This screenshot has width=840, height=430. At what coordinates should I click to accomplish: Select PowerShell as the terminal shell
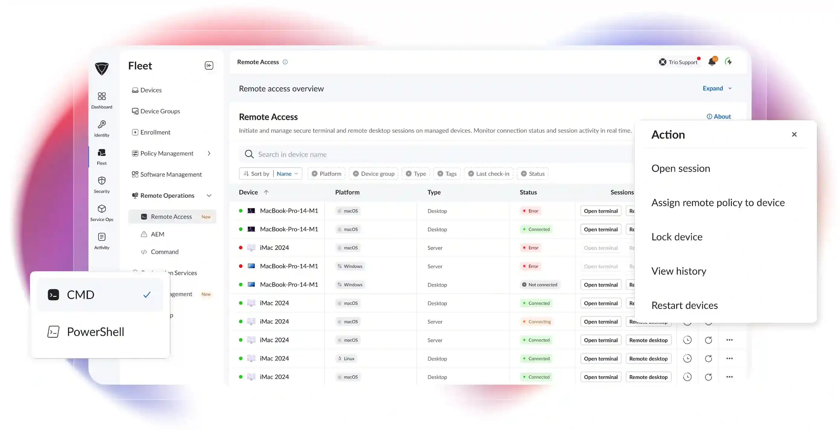(99, 332)
